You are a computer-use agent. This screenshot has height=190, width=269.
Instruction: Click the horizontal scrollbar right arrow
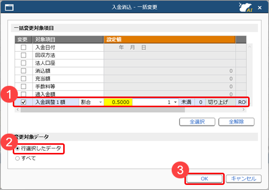pos(244,109)
